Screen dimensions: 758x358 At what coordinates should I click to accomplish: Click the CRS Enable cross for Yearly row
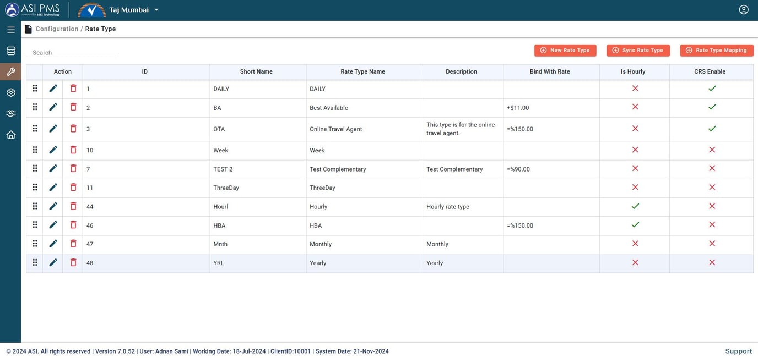tap(712, 262)
